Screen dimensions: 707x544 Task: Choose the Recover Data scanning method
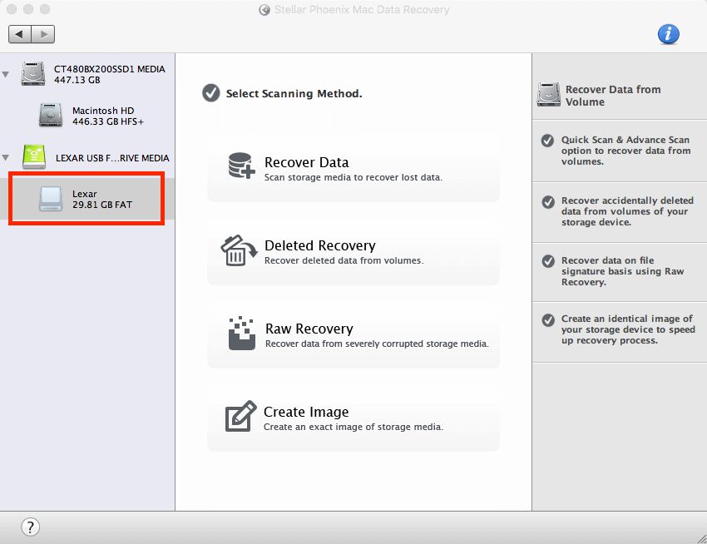[353, 168]
